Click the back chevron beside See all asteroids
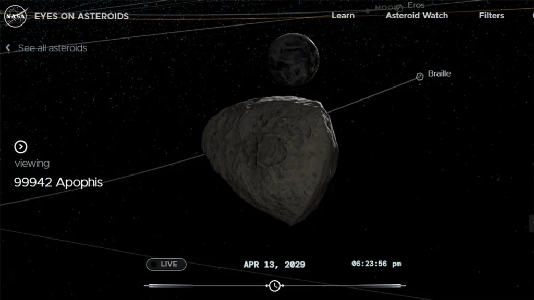This screenshot has width=534, height=300. point(8,48)
